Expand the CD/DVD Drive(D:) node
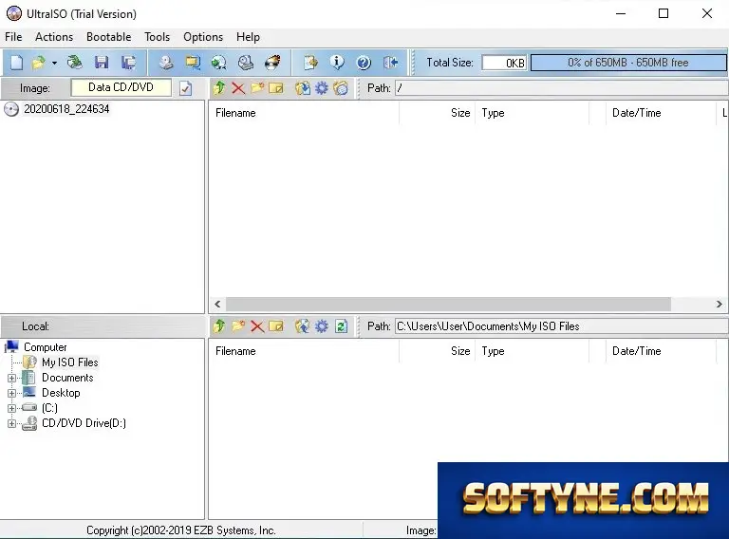 12,423
